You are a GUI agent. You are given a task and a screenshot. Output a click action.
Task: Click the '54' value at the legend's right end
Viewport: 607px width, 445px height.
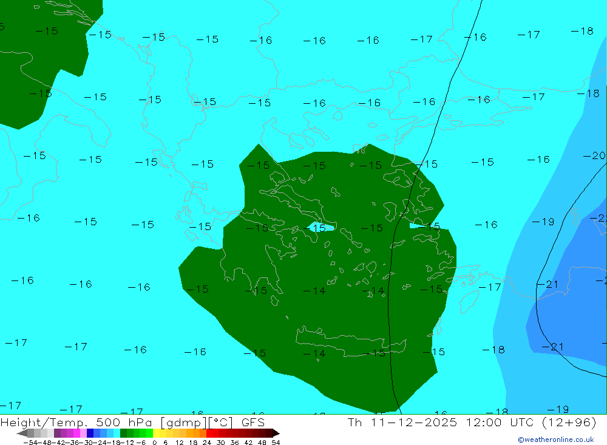276,443
